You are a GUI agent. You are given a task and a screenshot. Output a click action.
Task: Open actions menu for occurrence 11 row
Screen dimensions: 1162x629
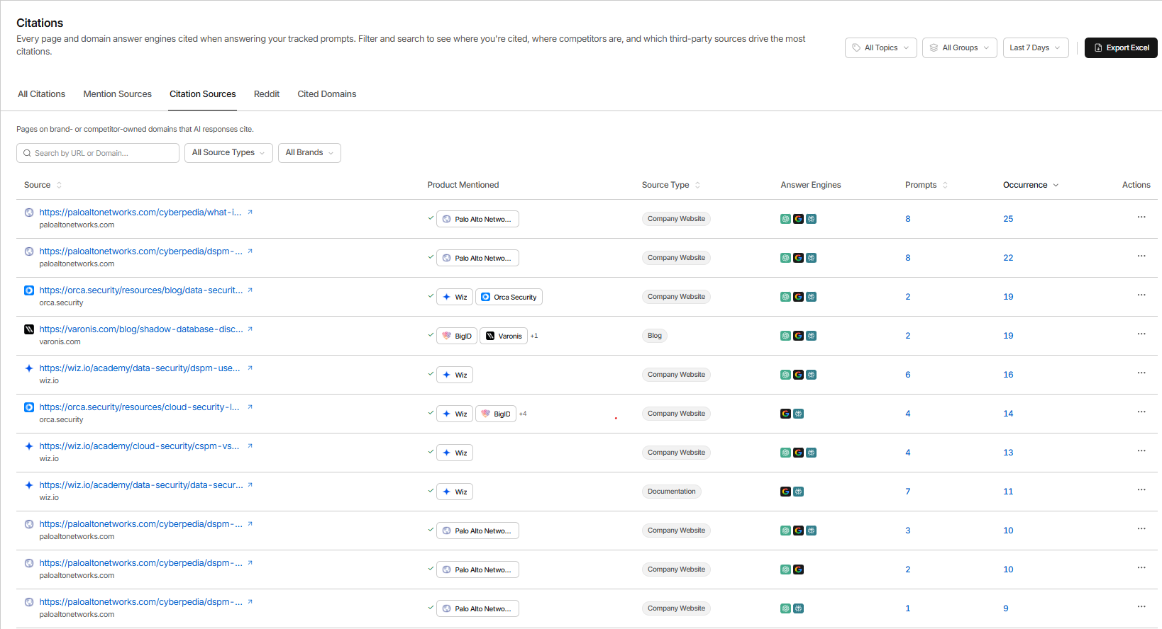(x=1141, y=490)
